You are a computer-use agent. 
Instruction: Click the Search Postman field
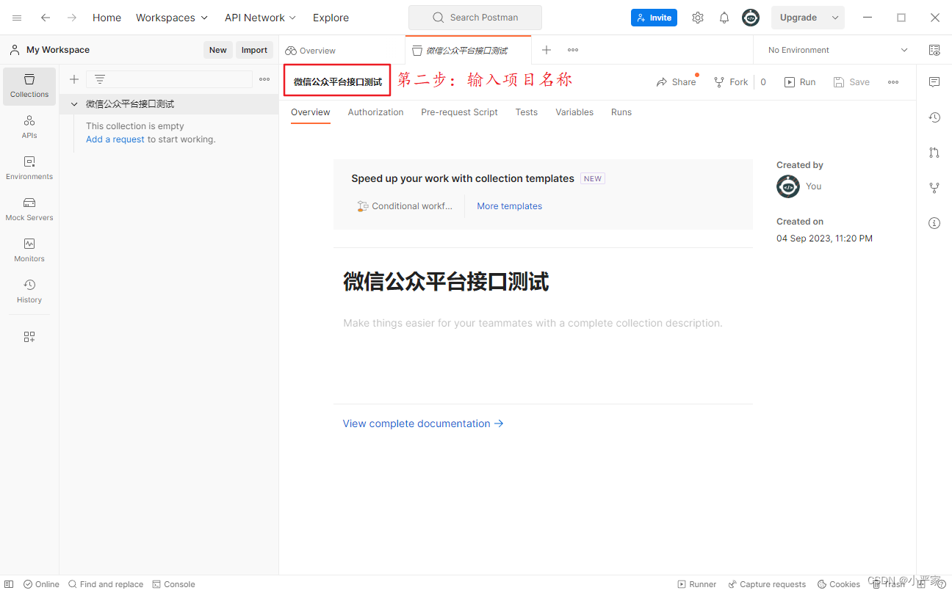(475, 18)
